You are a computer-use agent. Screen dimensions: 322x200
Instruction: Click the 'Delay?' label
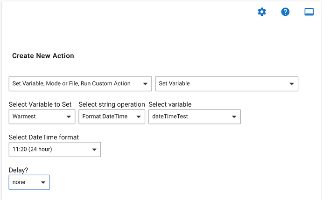coord(18,170)
